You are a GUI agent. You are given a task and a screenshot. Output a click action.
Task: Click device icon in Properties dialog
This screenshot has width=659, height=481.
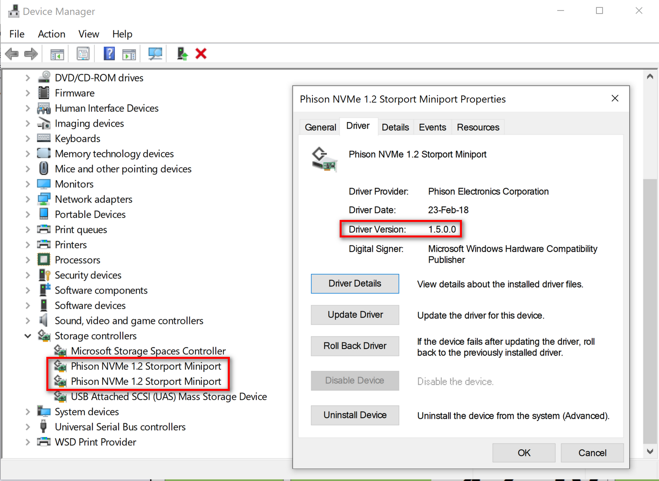(x=325, y=159)
